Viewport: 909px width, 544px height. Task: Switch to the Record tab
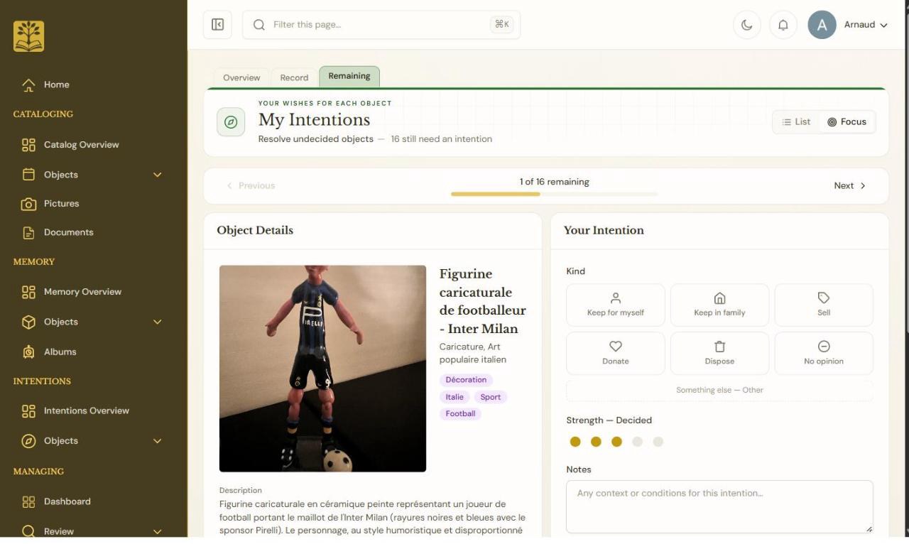(294, 77)
